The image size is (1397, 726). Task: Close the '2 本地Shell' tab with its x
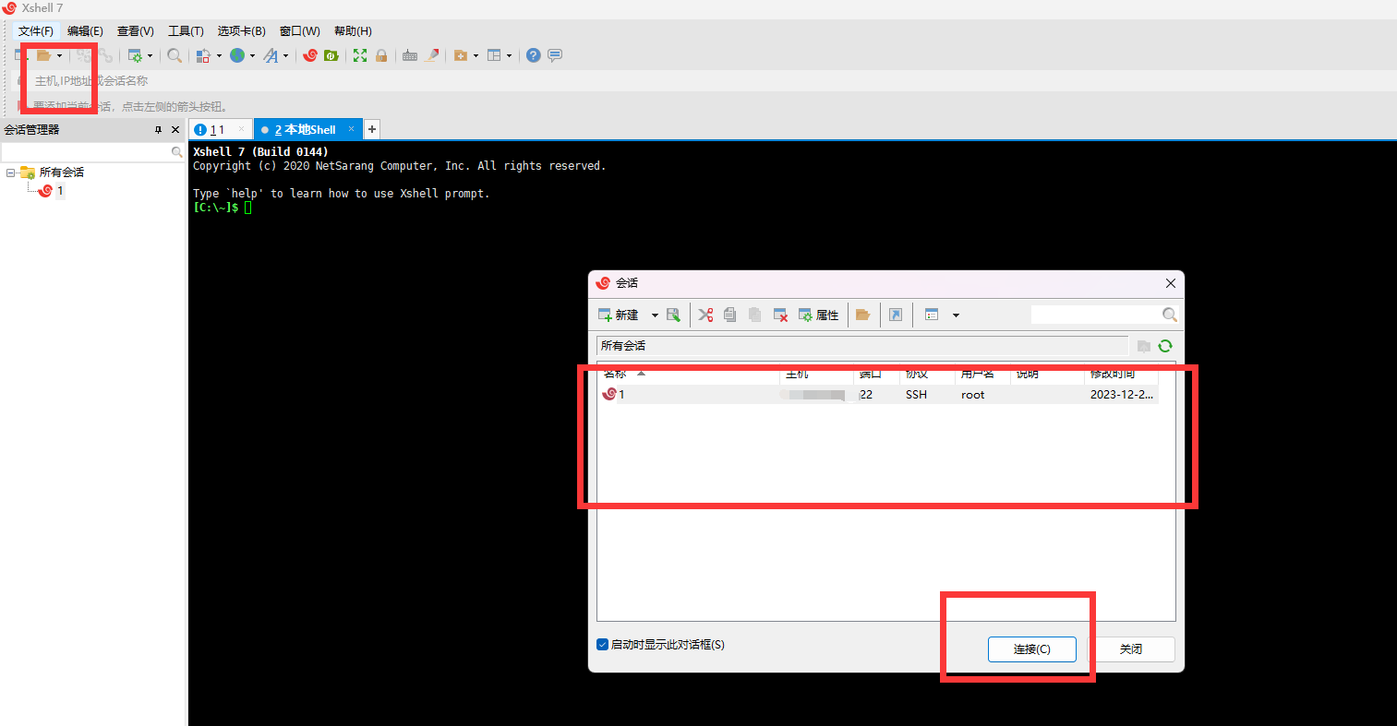pos(351,129)
